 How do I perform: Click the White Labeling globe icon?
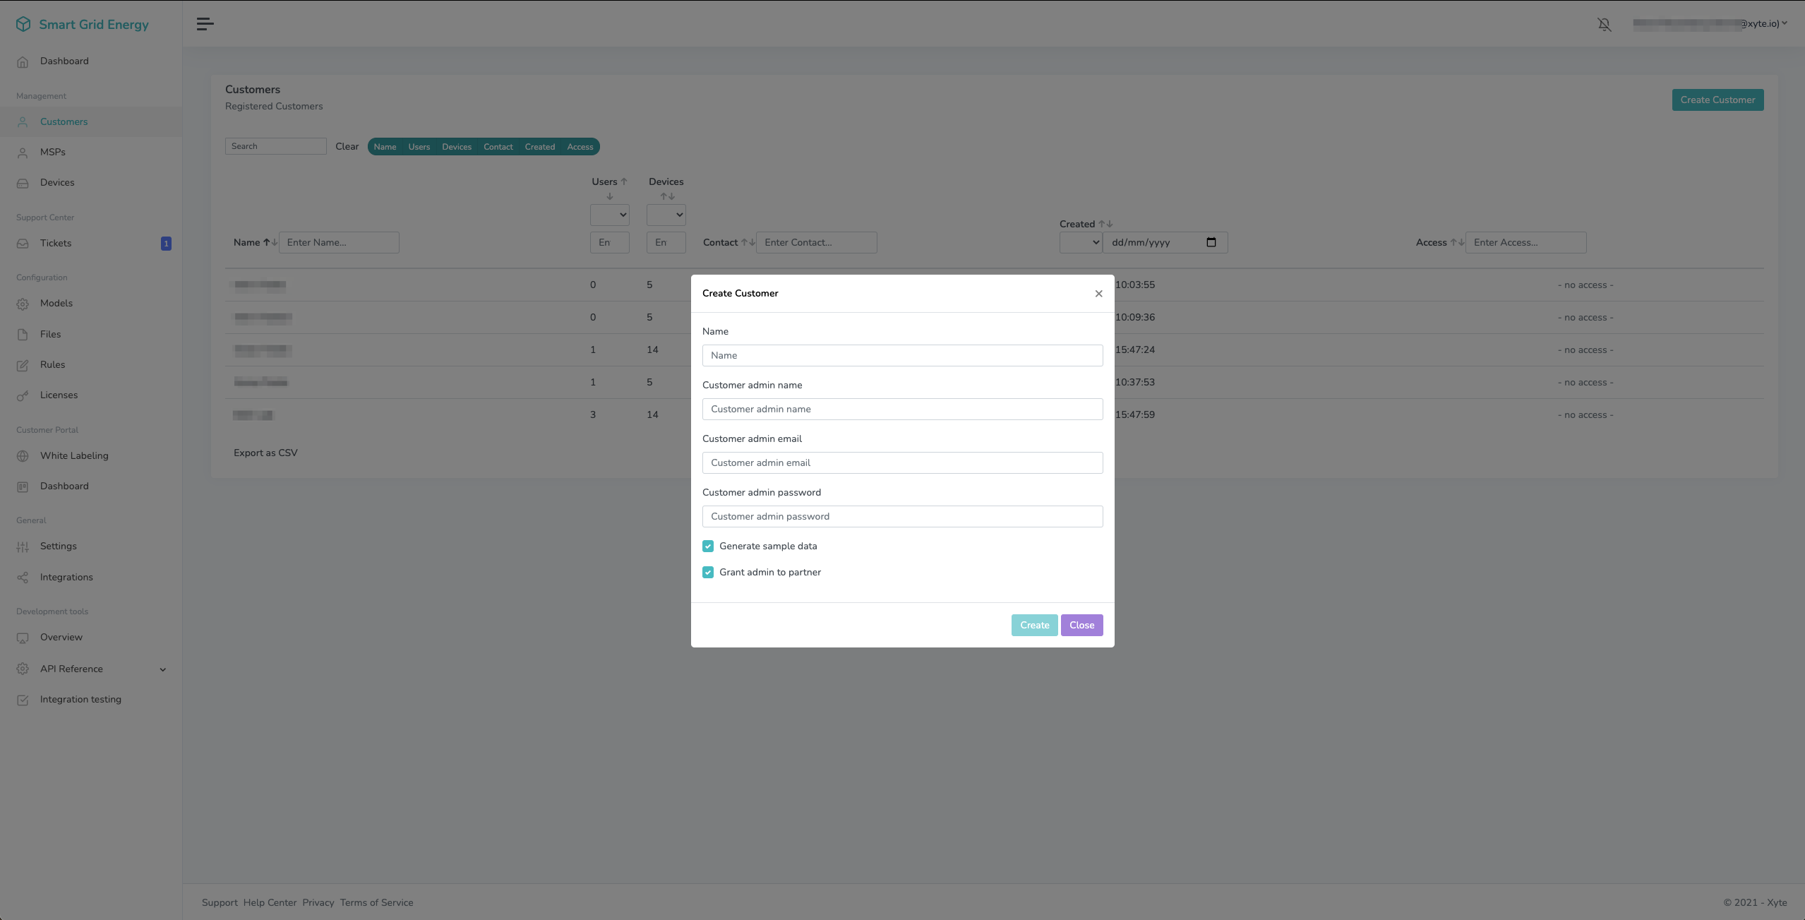click(23, 456)
